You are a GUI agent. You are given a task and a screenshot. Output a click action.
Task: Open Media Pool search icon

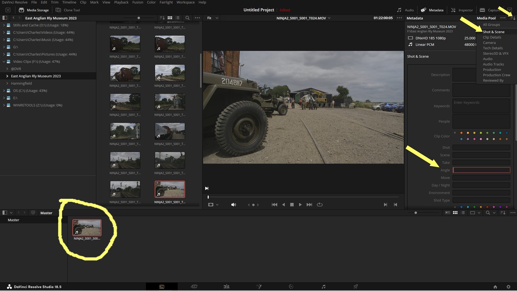tap(488, 213)
